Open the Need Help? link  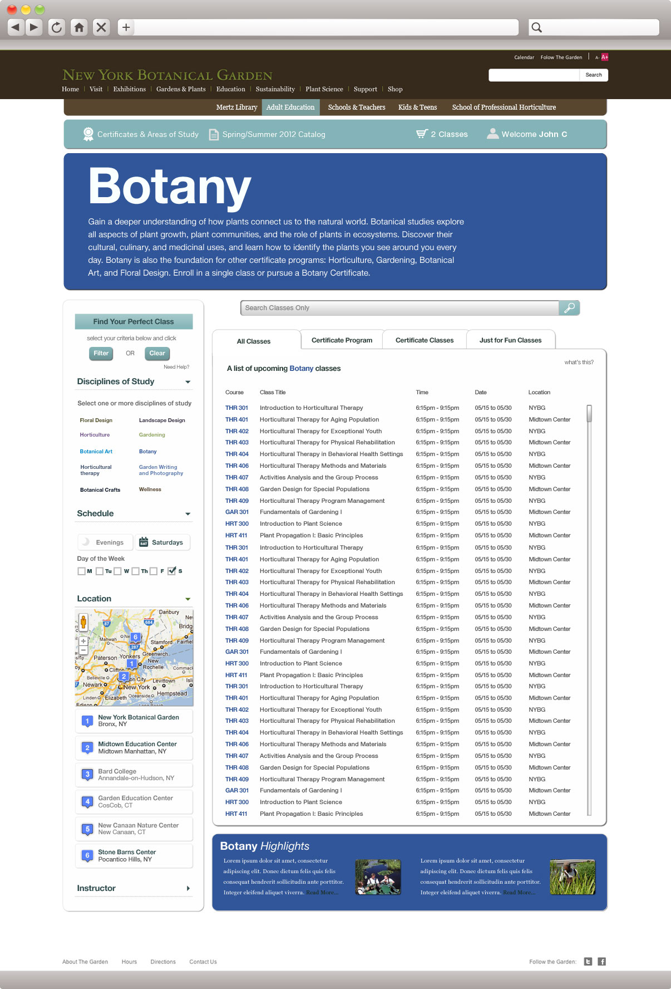(176, 367)
